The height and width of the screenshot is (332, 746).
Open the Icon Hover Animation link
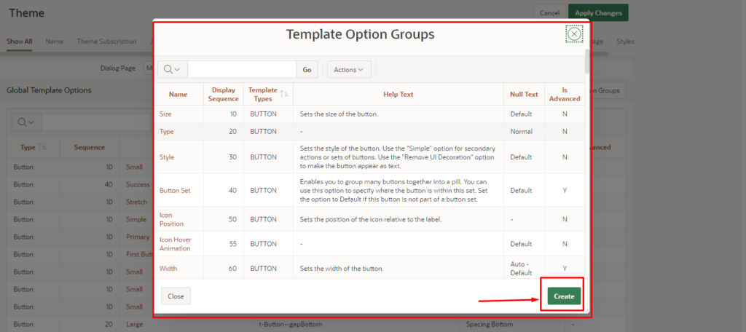[174, 243]
